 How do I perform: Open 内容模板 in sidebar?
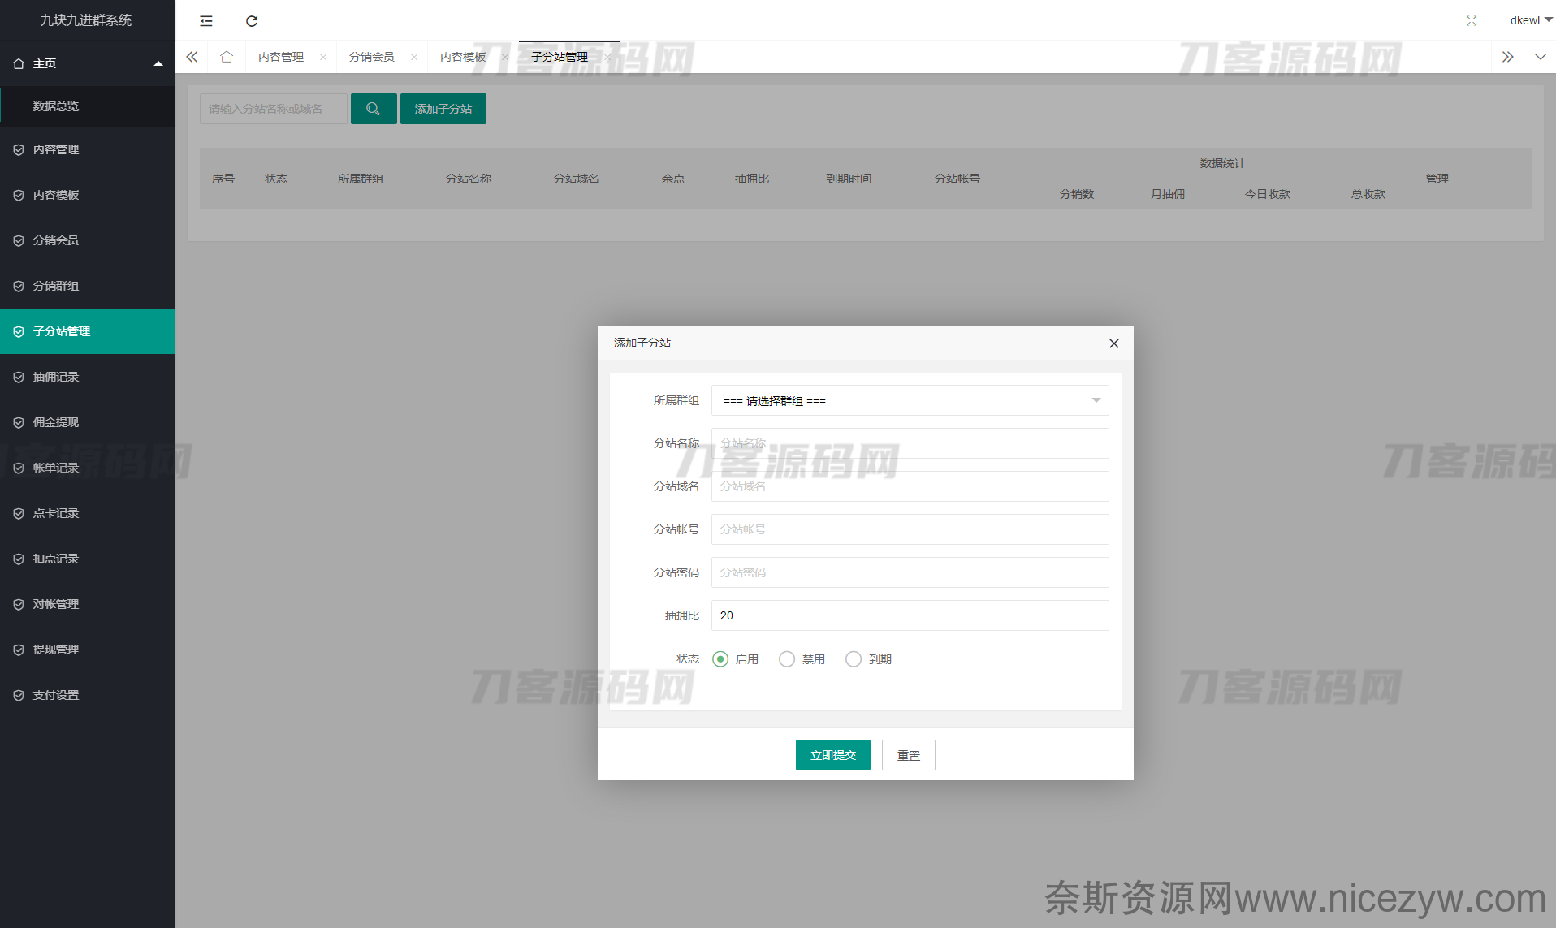[88, 195]
